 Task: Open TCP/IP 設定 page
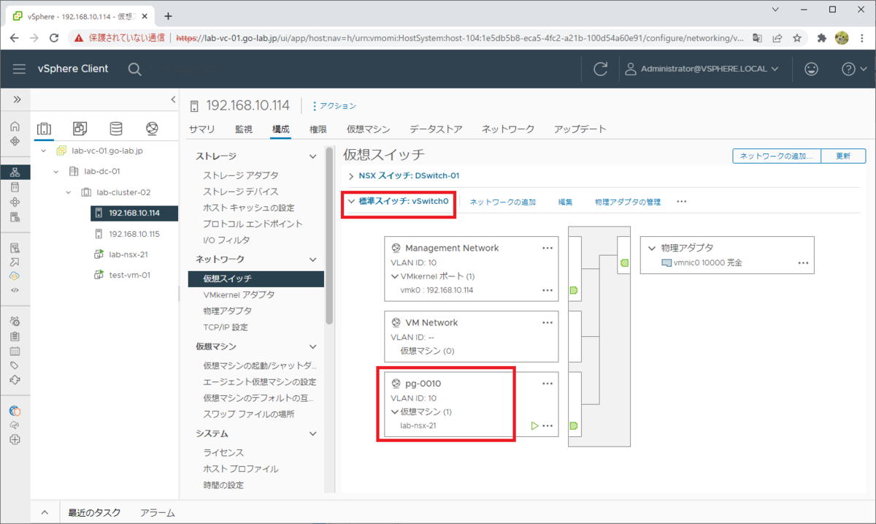point(226,327)
